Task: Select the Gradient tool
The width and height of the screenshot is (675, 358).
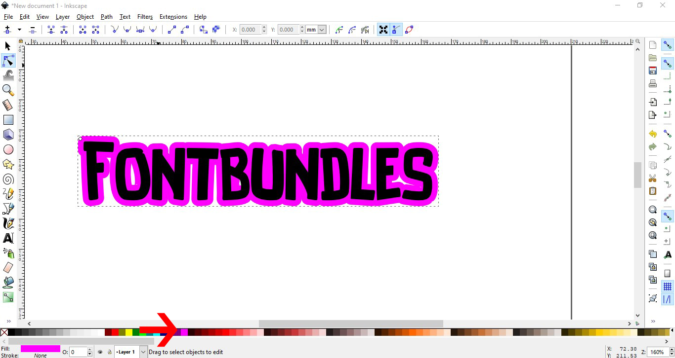Action: (x=8, y=297)
